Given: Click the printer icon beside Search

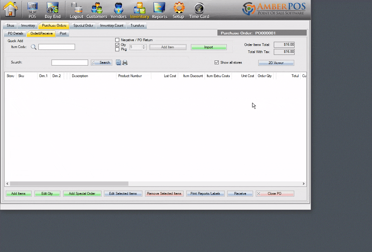Looking at the screenshot, I should click(x=125, y=63).
